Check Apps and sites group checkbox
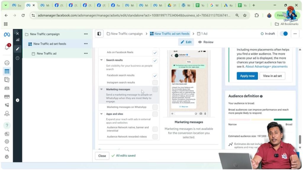 155,114
